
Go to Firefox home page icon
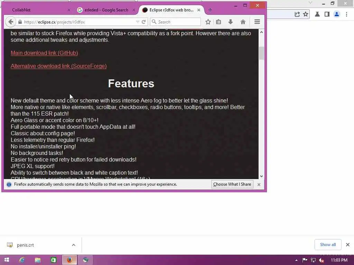243,22
